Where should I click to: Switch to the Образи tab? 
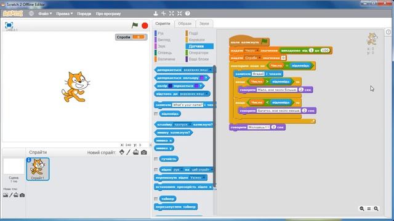(185, 23)
